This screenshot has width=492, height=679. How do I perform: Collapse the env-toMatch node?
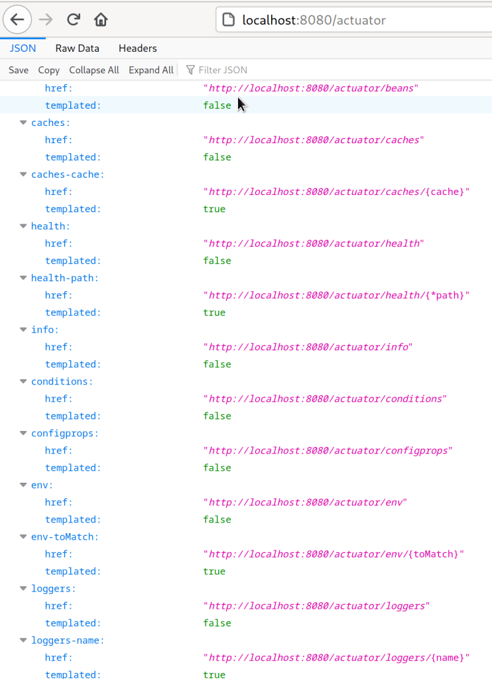(23, 537)
